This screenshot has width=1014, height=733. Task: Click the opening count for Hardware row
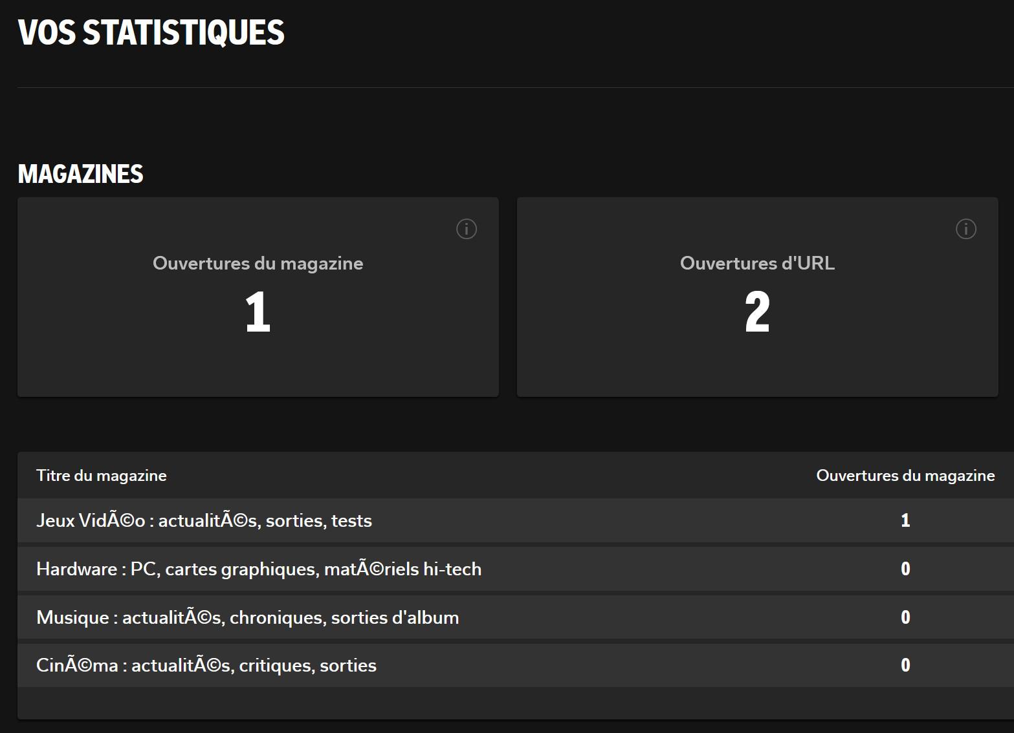coord(905,569)
